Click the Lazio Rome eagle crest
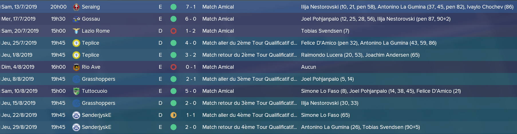Screen dimensions: 517x134 pos(76,31)
